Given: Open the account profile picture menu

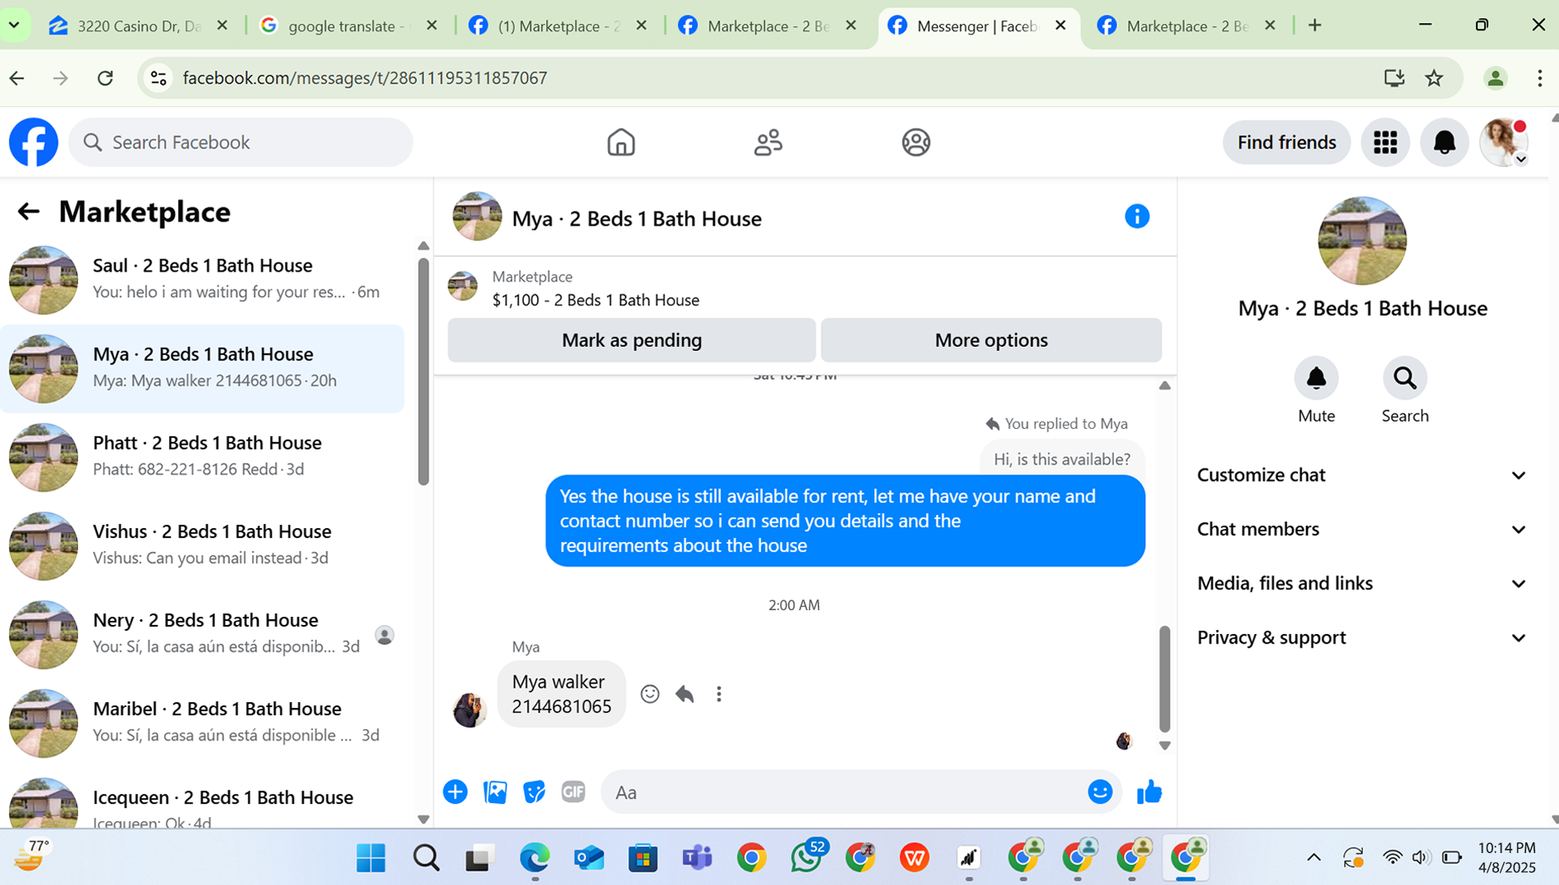Looking at the screenshot, I should pyautogui.click(x=1504, y=142).
